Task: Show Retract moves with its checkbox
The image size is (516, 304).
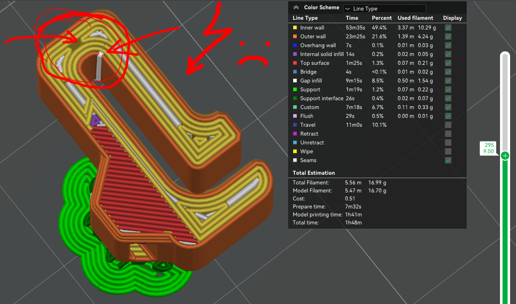Action: (448, 134)
